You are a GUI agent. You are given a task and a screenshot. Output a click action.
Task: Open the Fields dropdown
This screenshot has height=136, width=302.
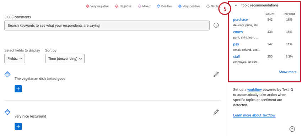pos(15,59)
